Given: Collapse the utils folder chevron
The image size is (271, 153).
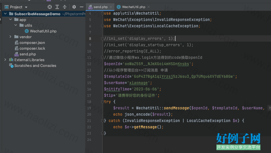Looking at the screenshot, I should point(16,25).
